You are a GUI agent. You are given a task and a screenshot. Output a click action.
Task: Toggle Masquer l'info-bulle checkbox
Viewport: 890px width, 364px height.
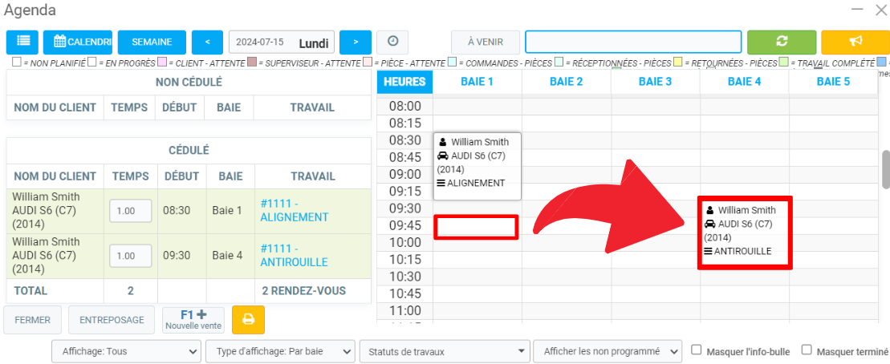697,350
